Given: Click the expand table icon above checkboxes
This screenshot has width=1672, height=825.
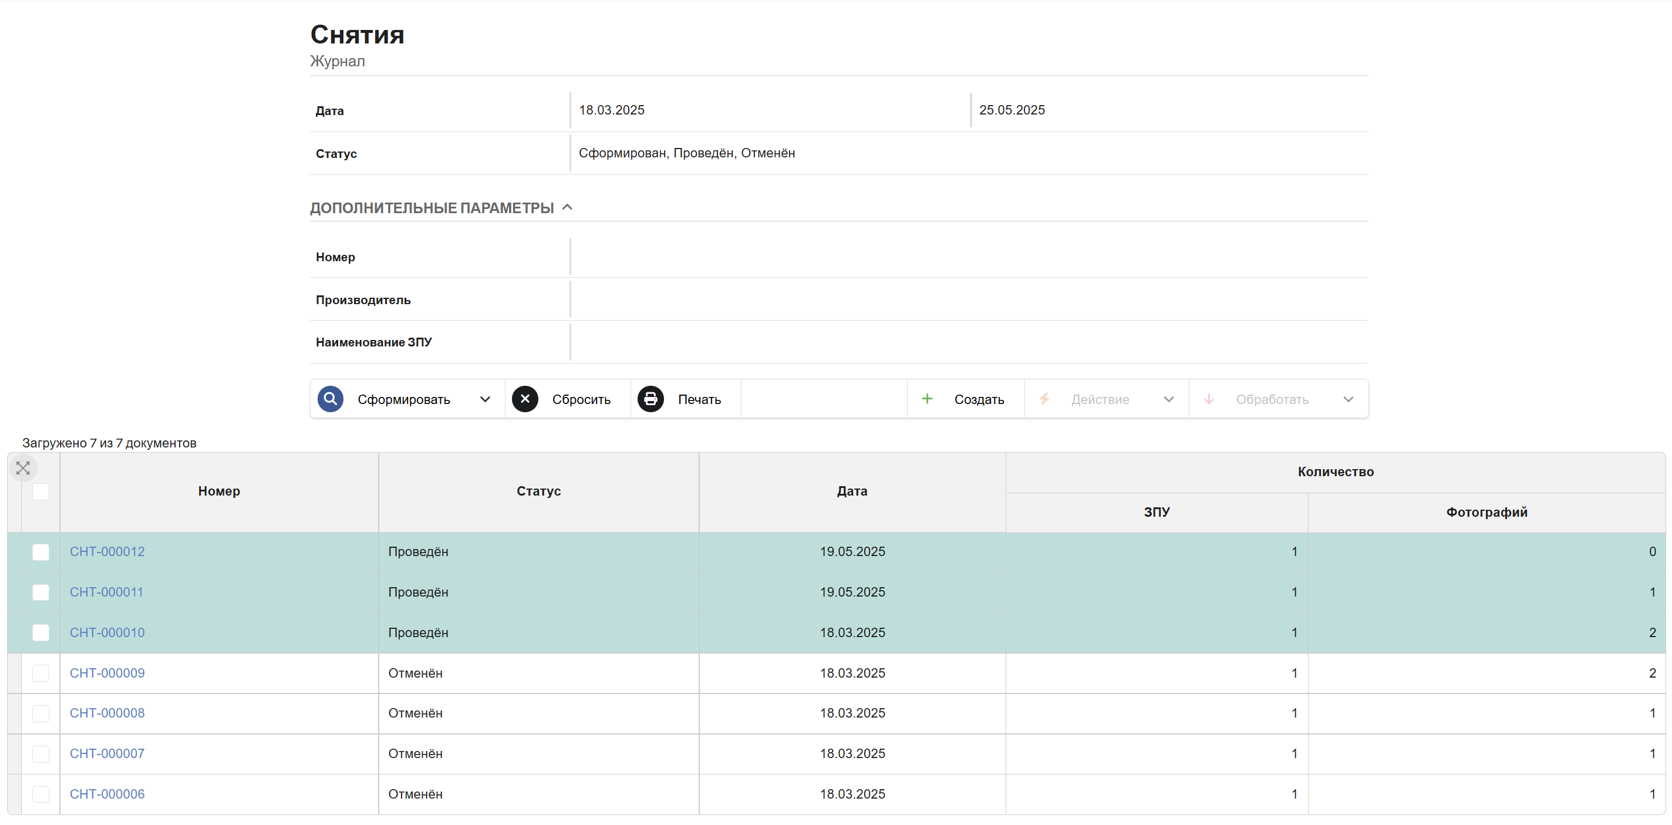Looking at the screenshot, I should coord(23,468).
